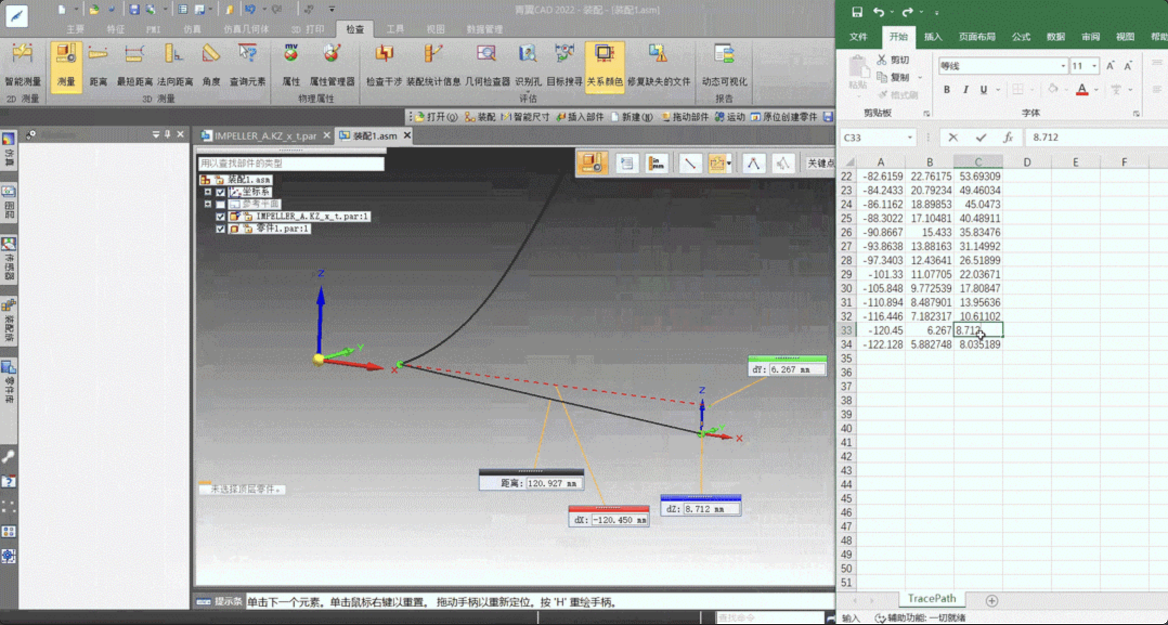Image resolution: width=1168 pixels, height=625 pixels.
Task: Open Quick Access Toolbar customize dropdown in Excel
Action: point(937,12)
